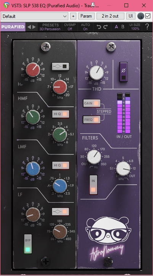Select the B comparison slot
Viewport: 153px width, 276px height.
point(123,27)
